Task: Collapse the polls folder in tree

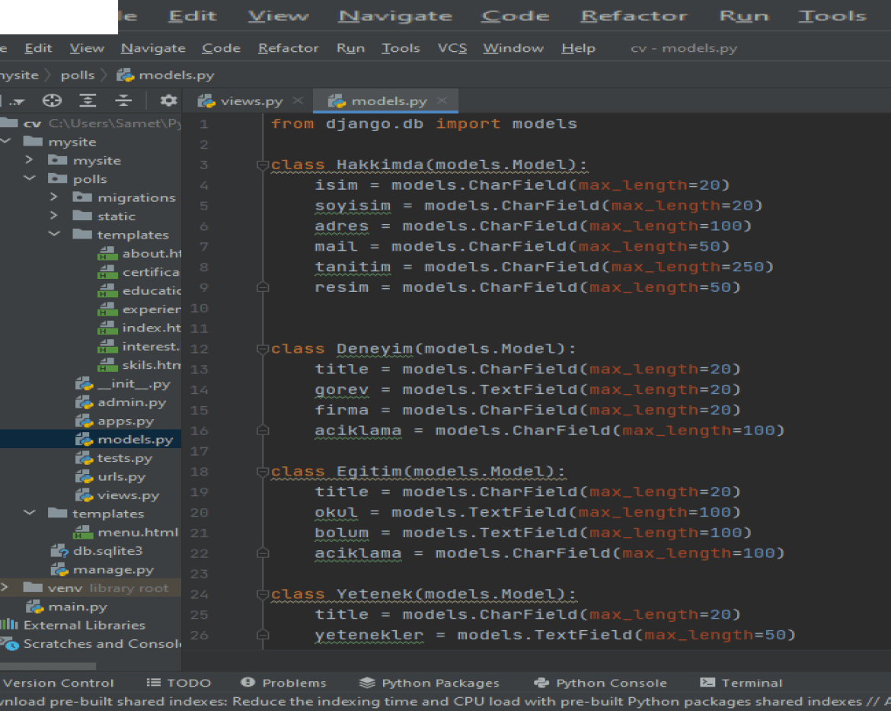Action: (30, 179)
